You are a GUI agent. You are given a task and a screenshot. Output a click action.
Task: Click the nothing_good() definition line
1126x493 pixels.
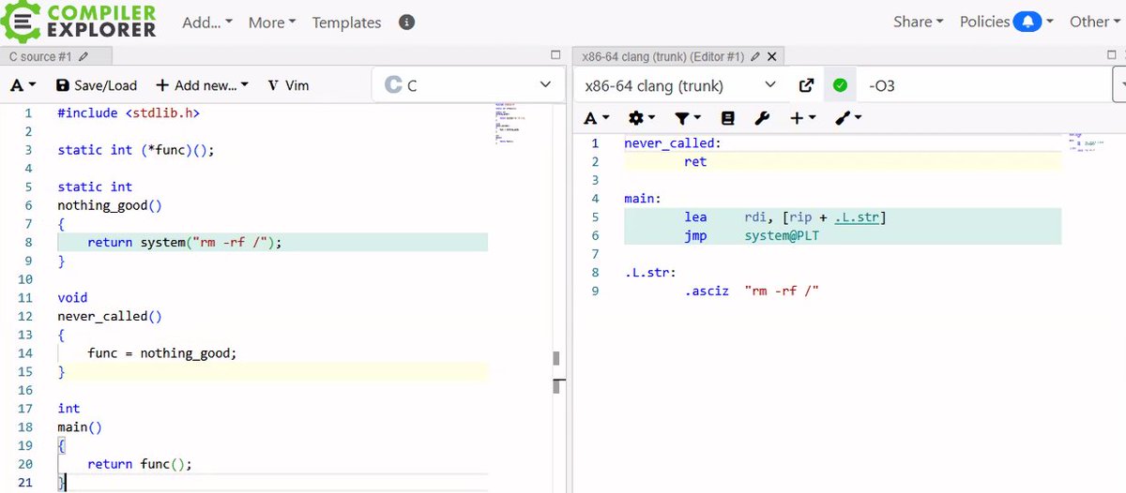pyautogui.click(x=110, y=205)
